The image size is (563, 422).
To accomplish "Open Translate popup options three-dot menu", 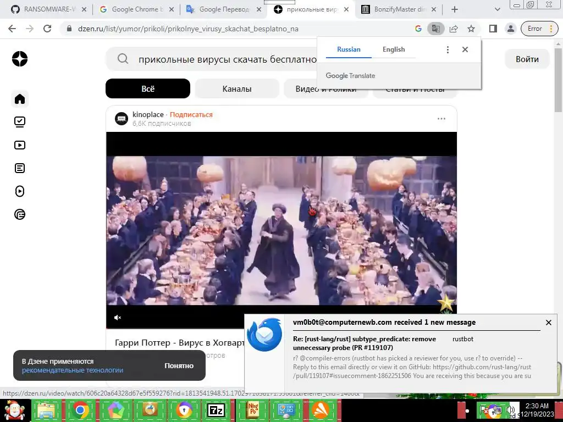I will click(x=448, y=49).
